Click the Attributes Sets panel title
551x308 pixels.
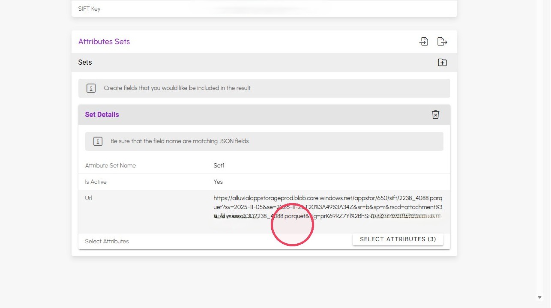[x=104, y=42]
